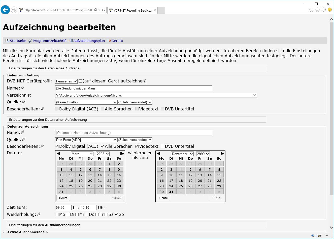334x239 pixels.
Task: Click the refresh icon in address bar
Action: [x=104, y=10]
